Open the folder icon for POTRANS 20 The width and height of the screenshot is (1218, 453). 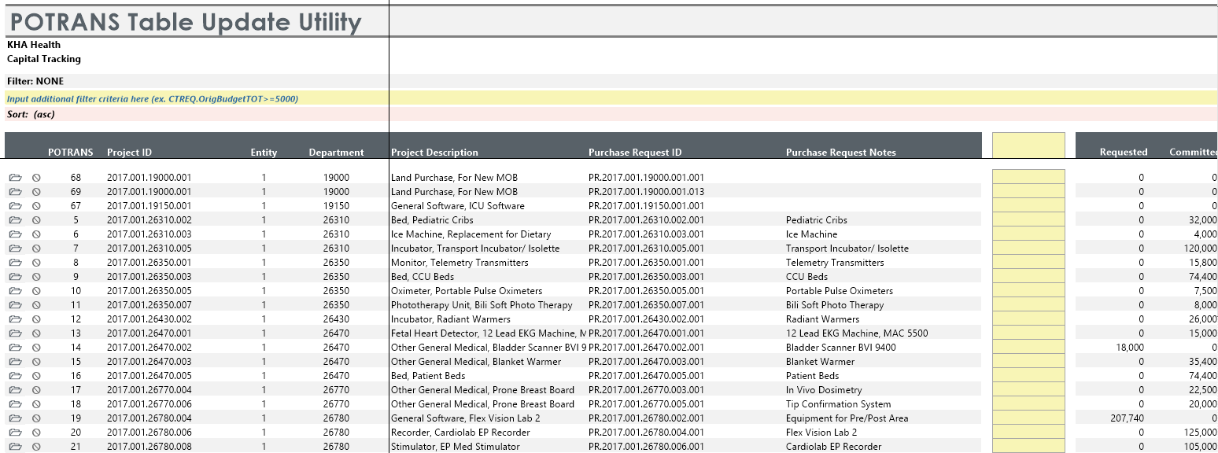coord(15,433)
